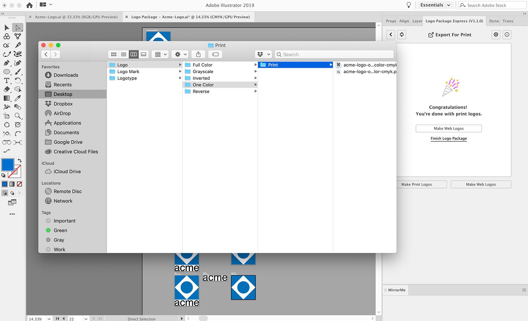Set paint mode to None
Image resolution: width=528 pixels, height=321 pixels.
[19, 184]
